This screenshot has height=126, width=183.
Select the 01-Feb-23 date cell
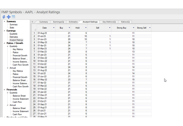(46, 52)
